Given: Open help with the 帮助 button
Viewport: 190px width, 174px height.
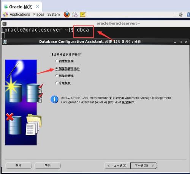Looking at the screenshot, I should [x=47, y=165].
